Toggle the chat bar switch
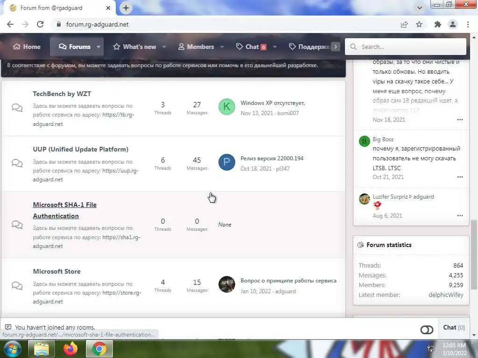Image resolution: width=478 pixels, height=358 pixels. [x=427, y=330]
